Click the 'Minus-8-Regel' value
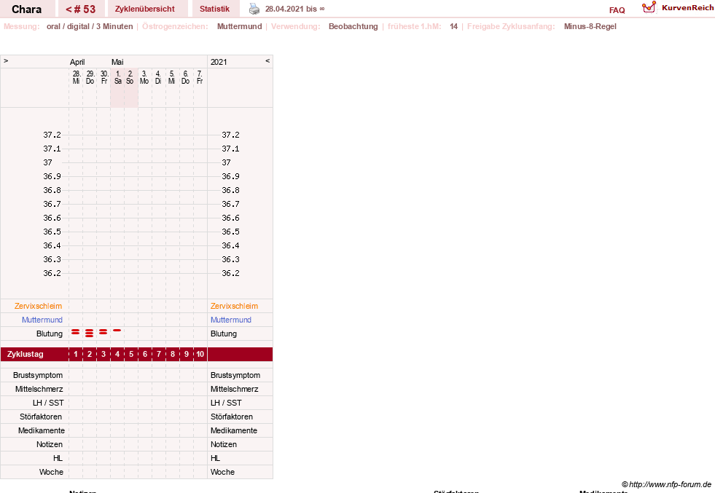 coord(590,26)
